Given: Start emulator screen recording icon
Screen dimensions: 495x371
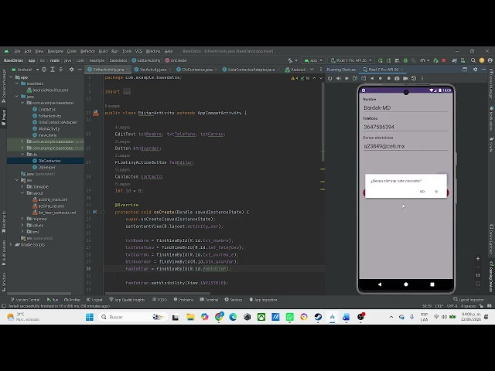Looking at the screenshot, I should (x=405, y=78).
